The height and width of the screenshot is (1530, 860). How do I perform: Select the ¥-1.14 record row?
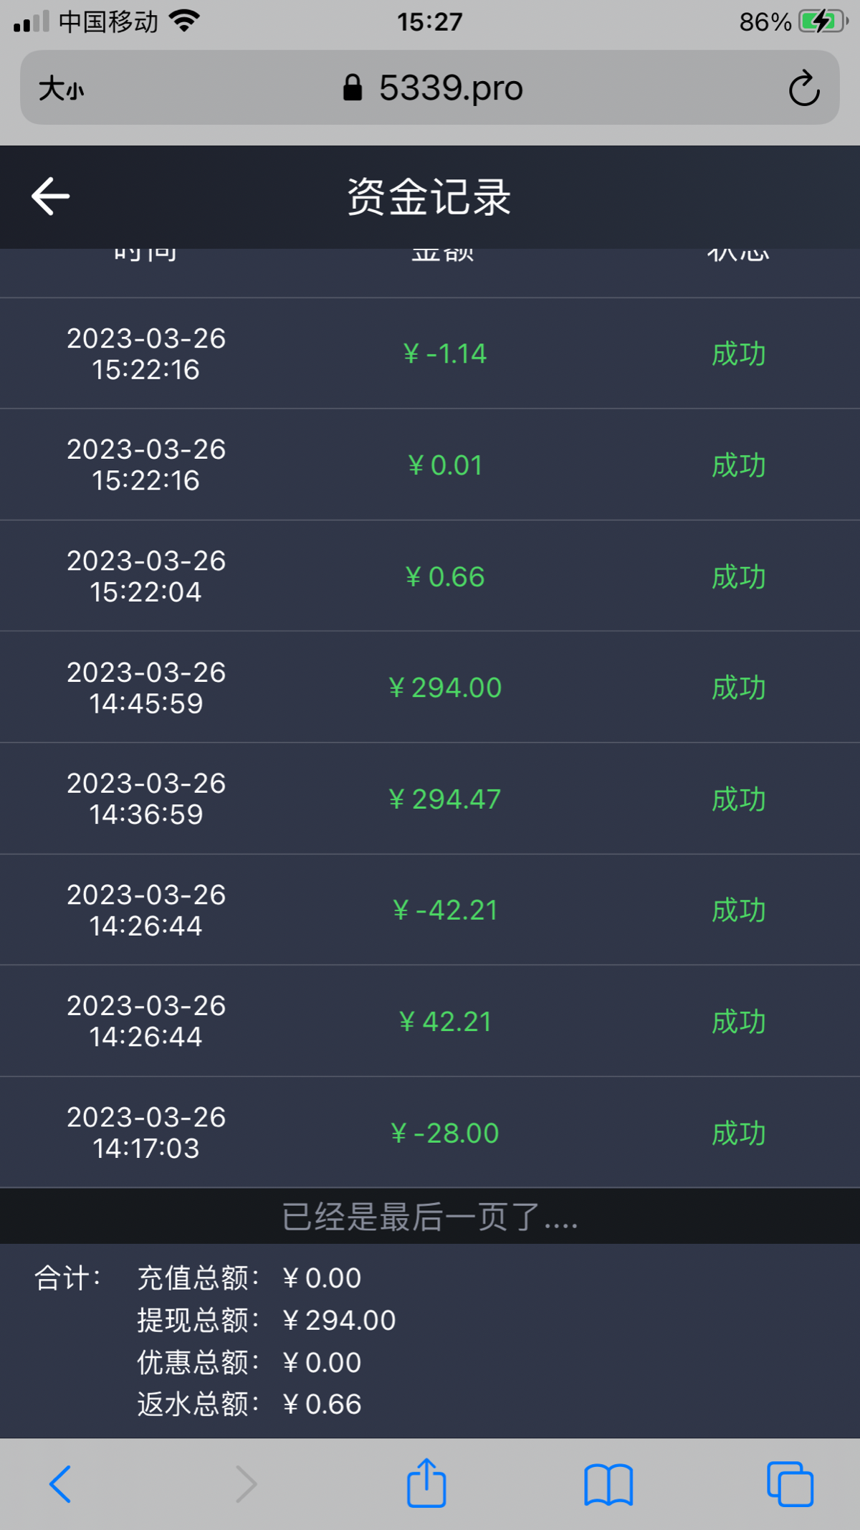444,354
